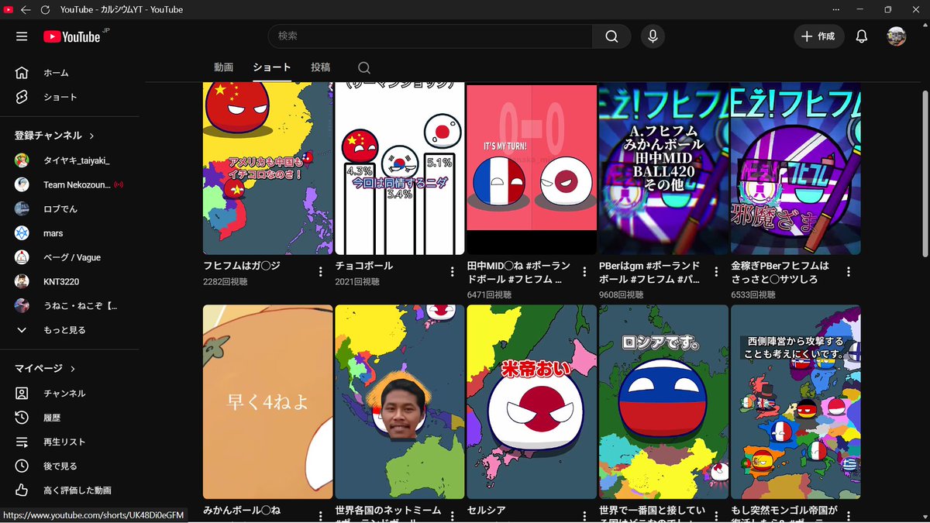Open the notifications bell
The width and height of the screenshot is (930, 523).
[x=861, y=36]
